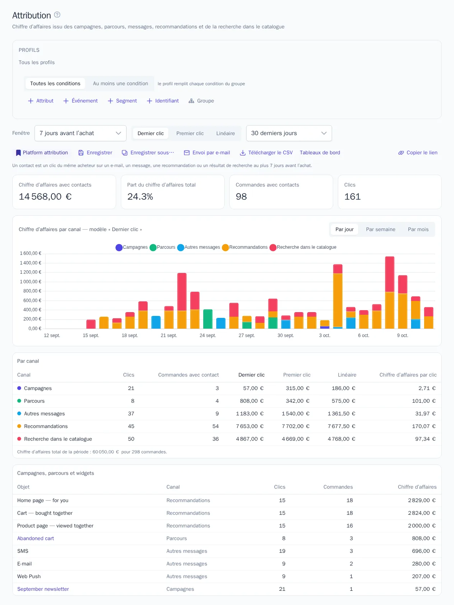The image size is (454, 605).
Task: Click the Groupe hierarchy icon
Action: 191,101
